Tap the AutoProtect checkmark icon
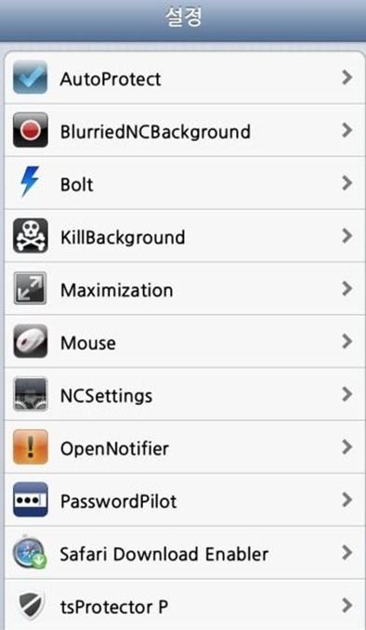 [x=30, y=77]
